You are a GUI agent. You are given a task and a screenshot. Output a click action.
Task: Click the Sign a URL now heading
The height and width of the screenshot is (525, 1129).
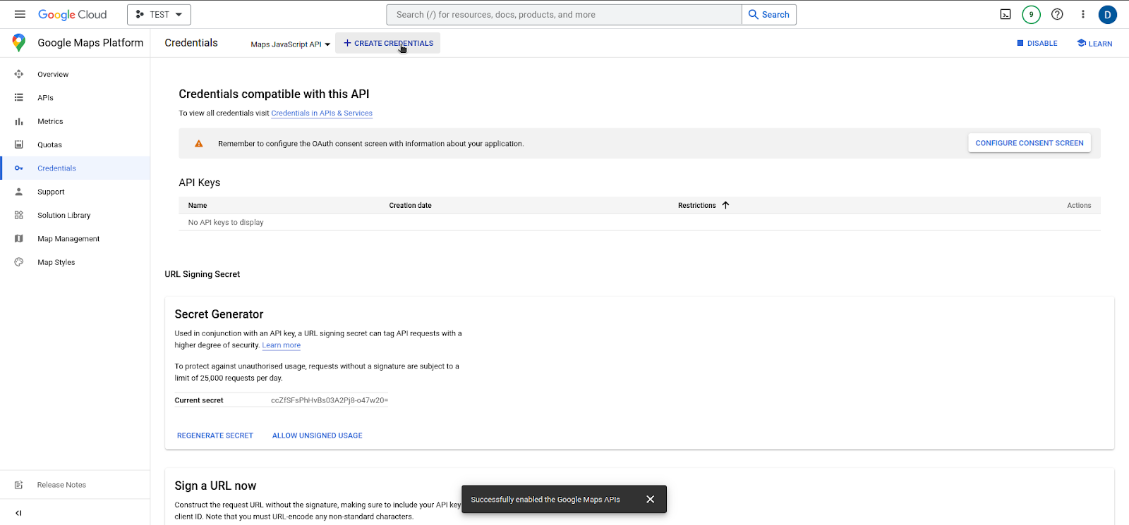(x=215, y=486)
